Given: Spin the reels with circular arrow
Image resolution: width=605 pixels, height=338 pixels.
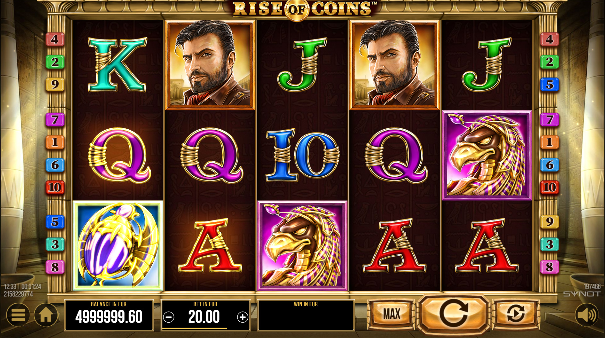Looking at the screenshot, I should (453, 314).
